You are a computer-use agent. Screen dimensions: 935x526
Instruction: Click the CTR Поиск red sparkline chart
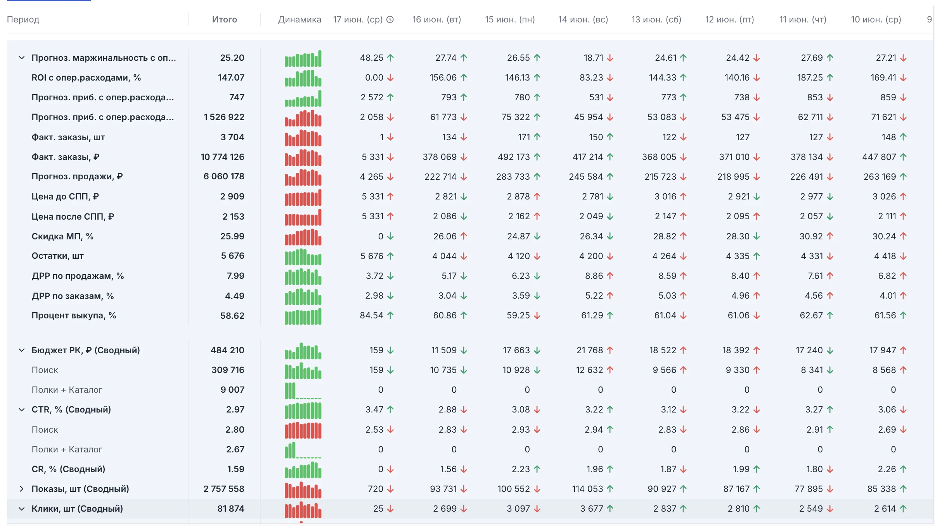coord(303,430)
